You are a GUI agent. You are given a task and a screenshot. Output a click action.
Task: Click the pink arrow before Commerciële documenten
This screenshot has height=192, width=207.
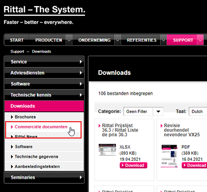[12, 127]
